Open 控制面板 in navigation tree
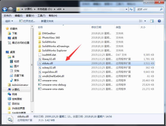The image size is (166, 126). (17, 99)
